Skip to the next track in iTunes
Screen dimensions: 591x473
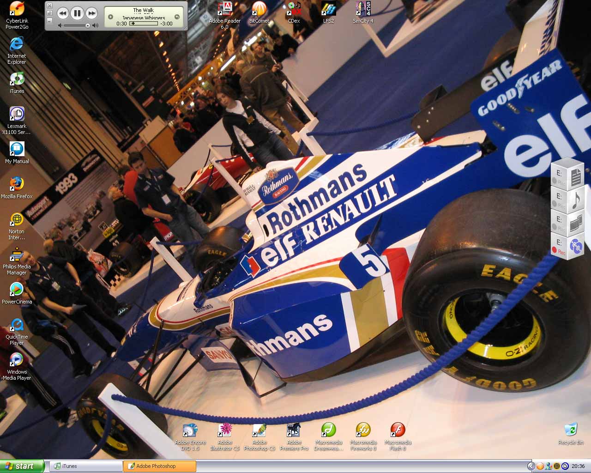click(x=91, y=13)
